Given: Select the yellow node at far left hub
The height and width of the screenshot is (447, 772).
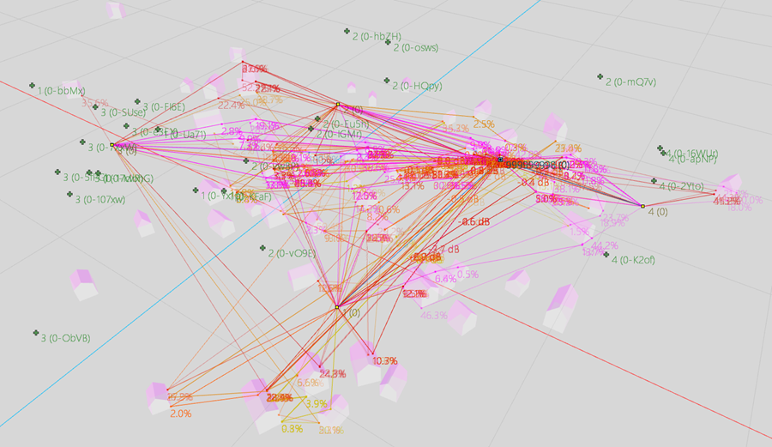Looking at the screenshot, I should click(112, 145).
